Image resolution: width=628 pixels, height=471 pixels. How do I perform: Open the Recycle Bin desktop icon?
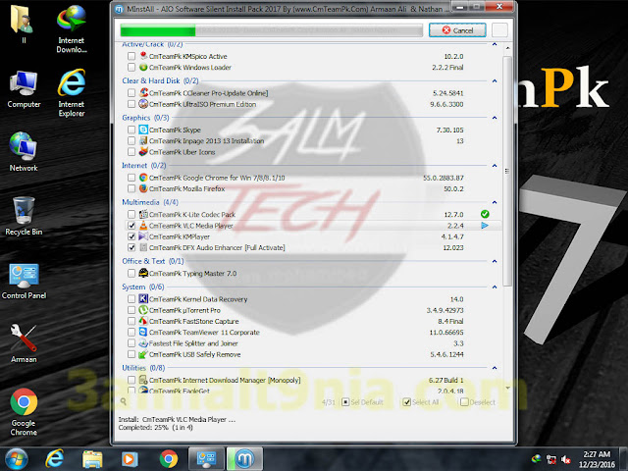coord(24,216)
